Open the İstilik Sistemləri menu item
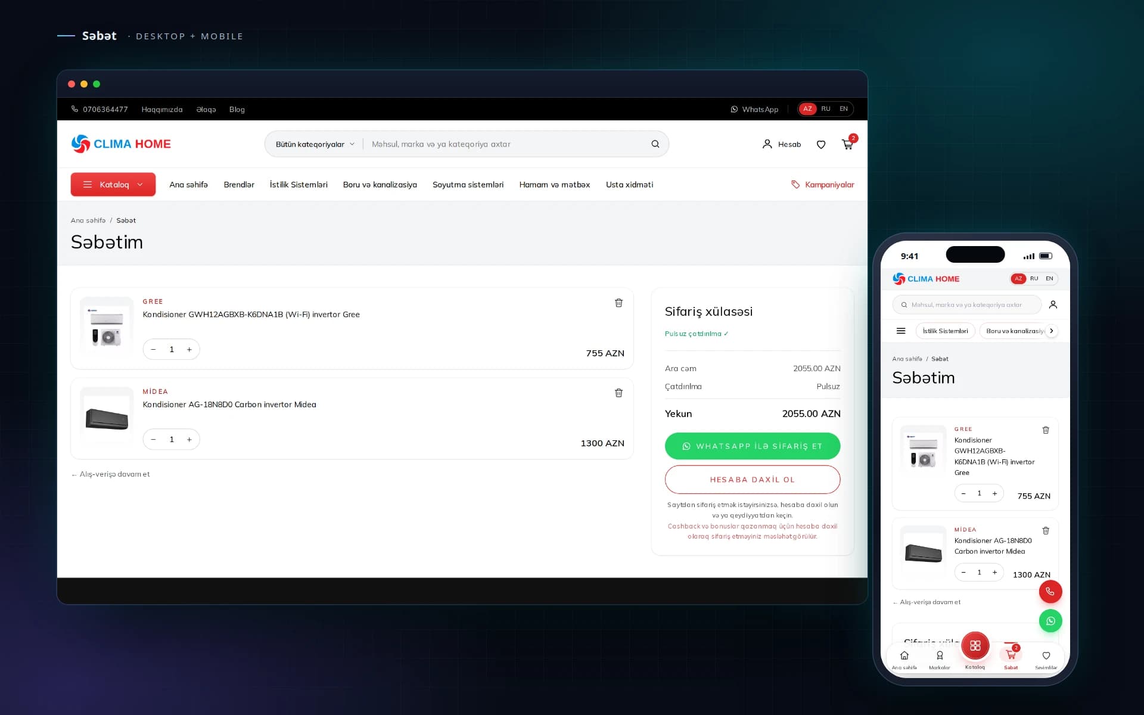Viewport: 1144px width, 715px height. point(299,185)
